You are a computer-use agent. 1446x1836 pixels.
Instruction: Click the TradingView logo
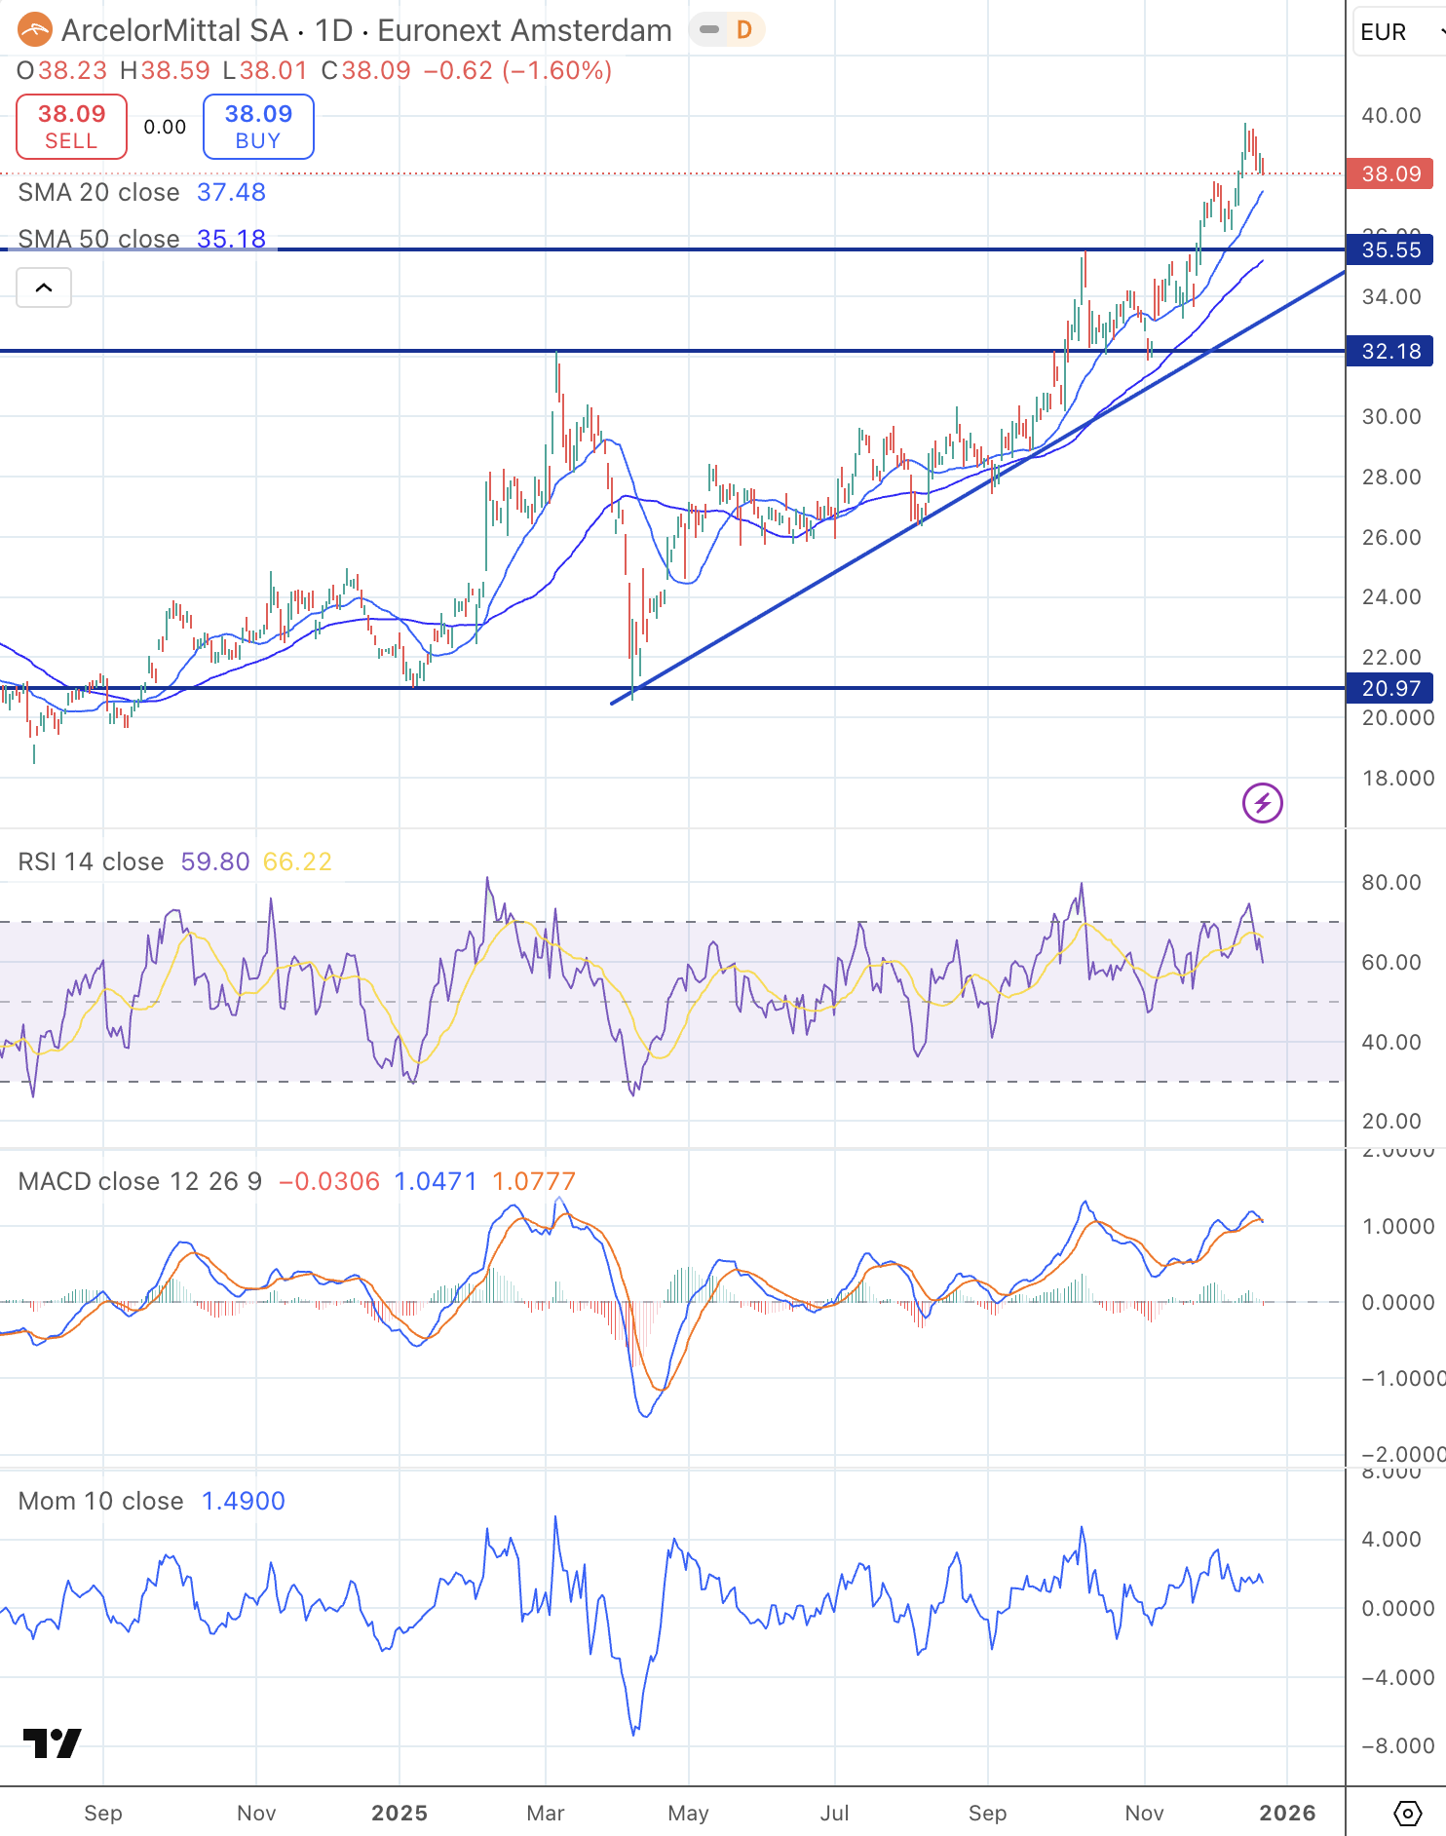pos(52,1743)
